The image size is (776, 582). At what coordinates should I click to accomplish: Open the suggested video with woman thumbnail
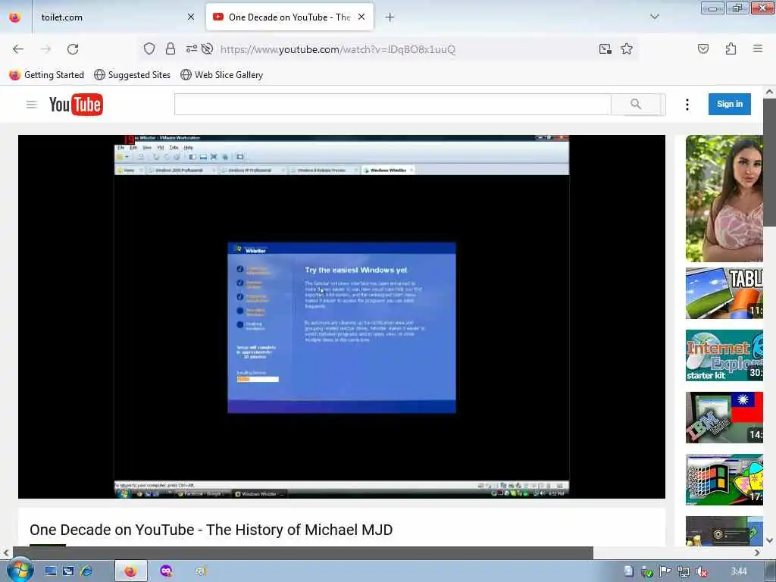click(724, 199)
